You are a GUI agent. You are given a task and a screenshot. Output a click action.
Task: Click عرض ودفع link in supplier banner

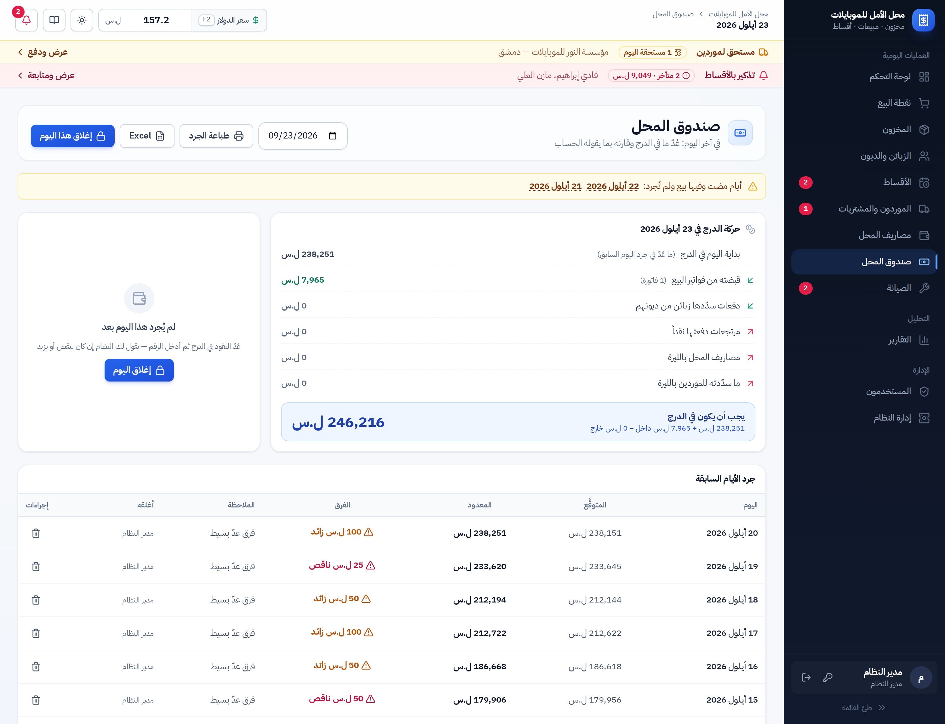click(x=43, y=52)
